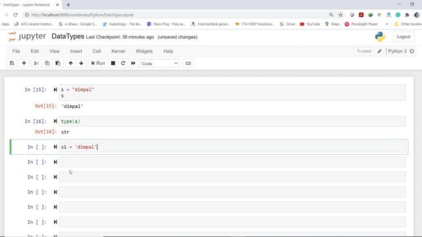Screen dimensions: 422x237
Task: Open the Other bookmarks folder
Action: [x=407, y=24]
